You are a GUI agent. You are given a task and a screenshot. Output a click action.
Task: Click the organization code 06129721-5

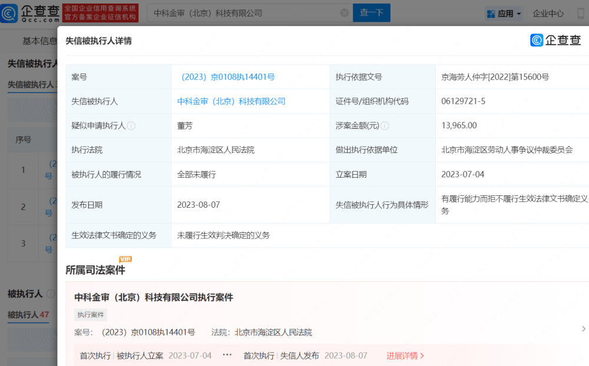coord(463,101)
